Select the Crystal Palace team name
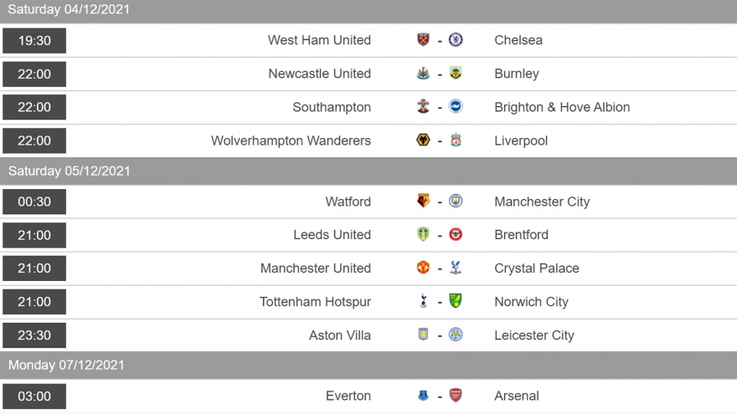 pyautogui.click(x=537, y=268)
